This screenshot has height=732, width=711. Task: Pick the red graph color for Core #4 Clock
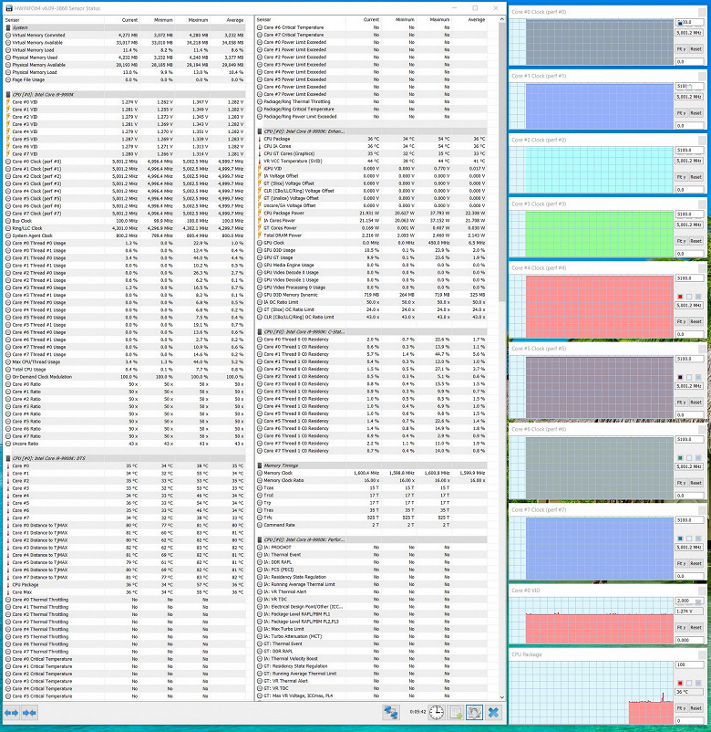[x=680, y=297]
